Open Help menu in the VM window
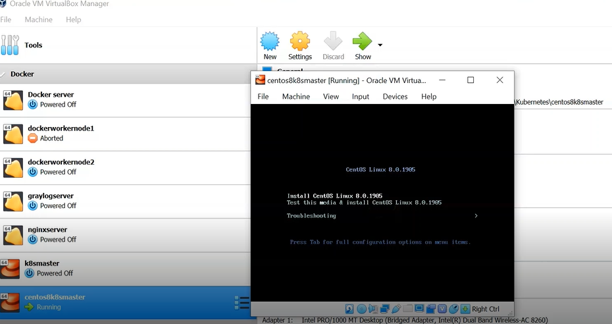This screenshot has width=612, height=324. pos(428,96)
